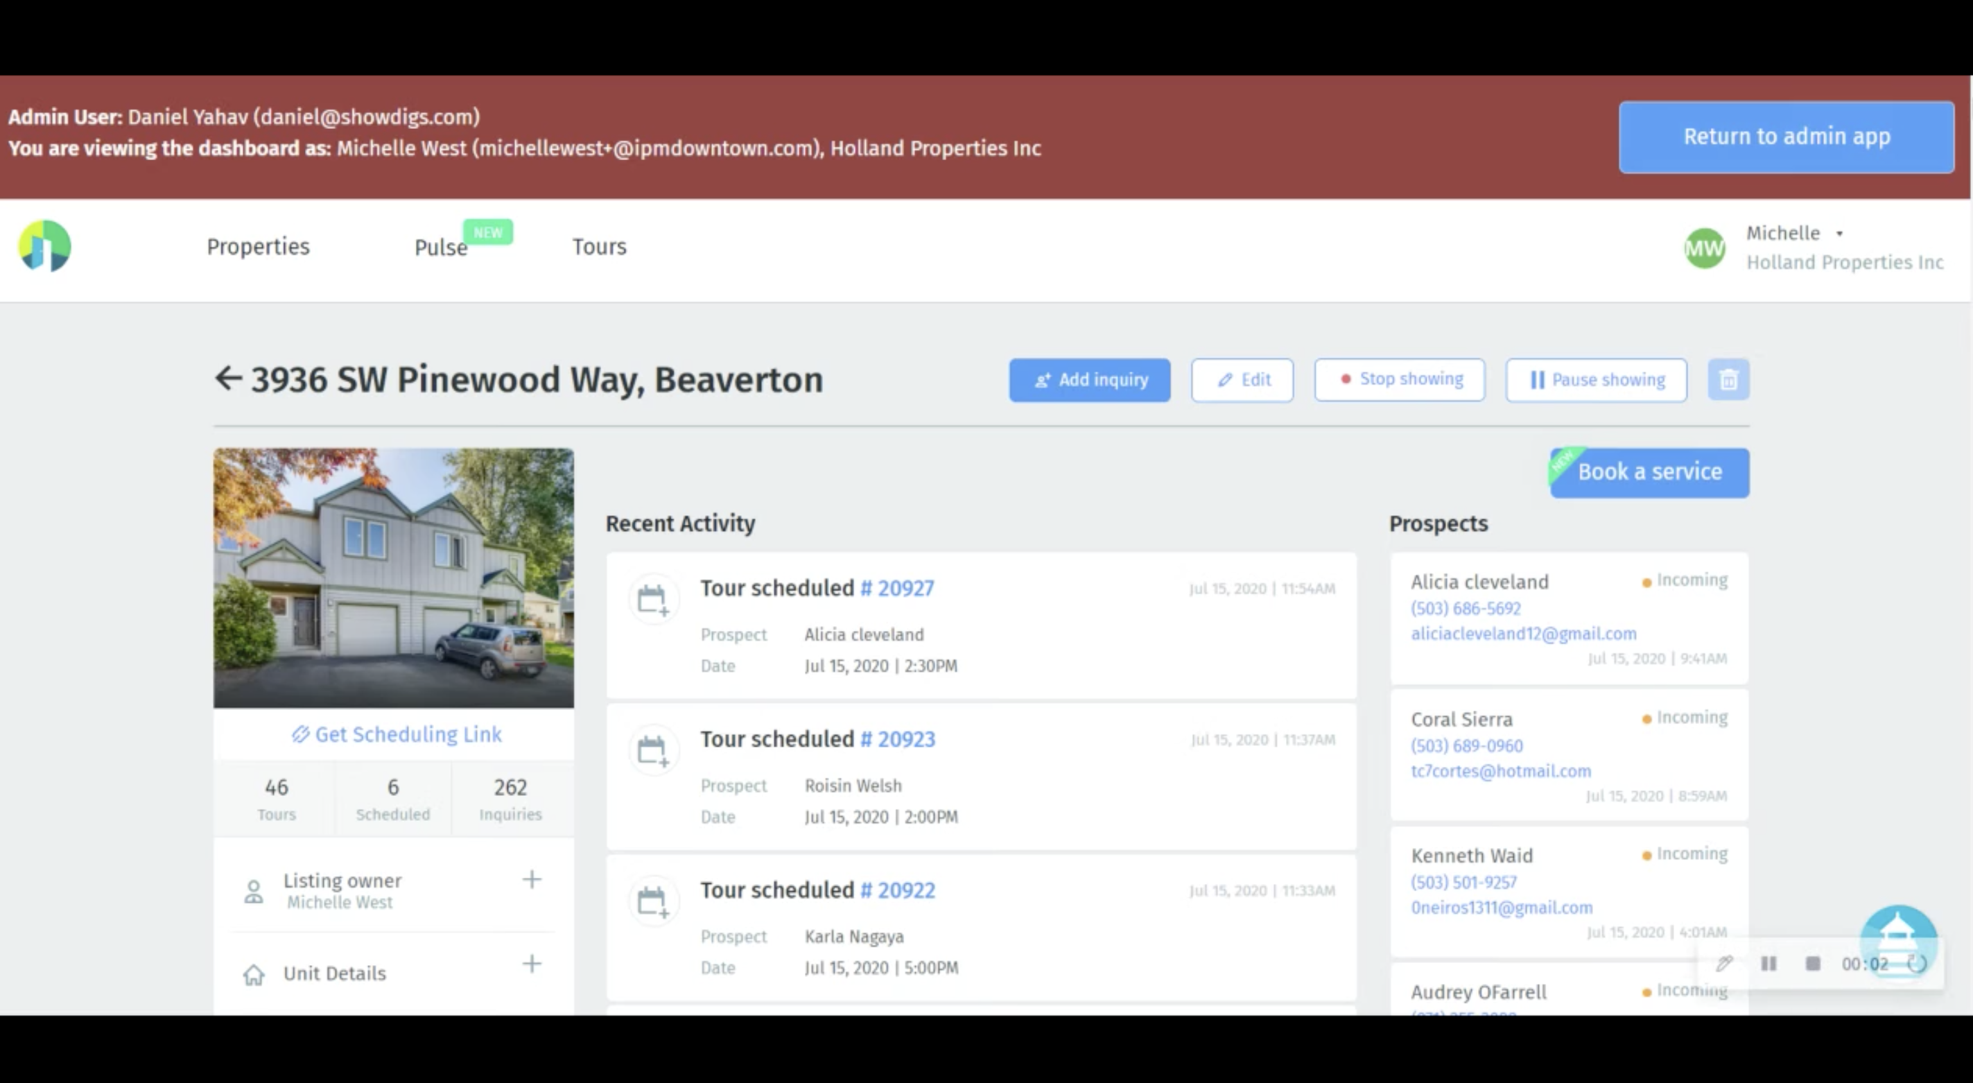Image resolution: width=1973 pixels, height=1083 pixels.
Task: Click the 6 Scheduled stat
Action: click(393, 799)
